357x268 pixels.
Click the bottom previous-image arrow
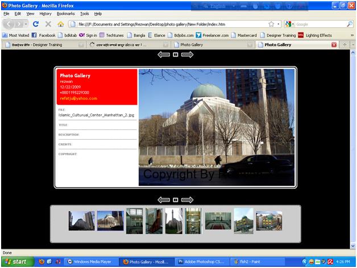tap(164, 200)
